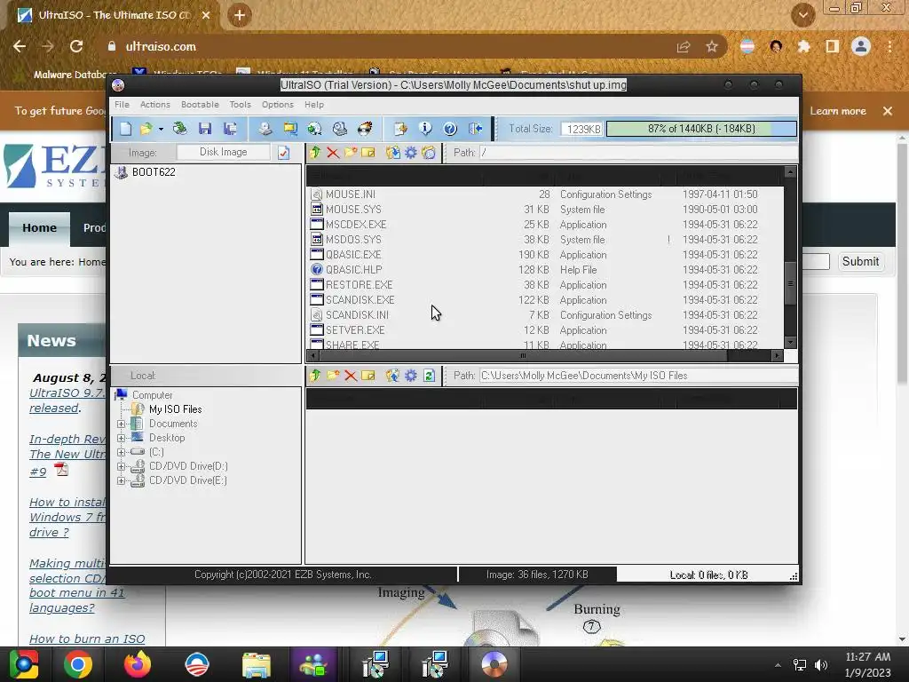Click the Help question mark icon
This screenshot has width=909, height=682.
[x=450, y=129]
